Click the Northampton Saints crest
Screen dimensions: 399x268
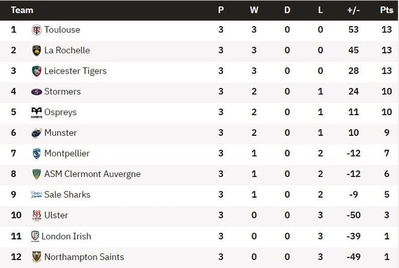(x=36, y=257)
